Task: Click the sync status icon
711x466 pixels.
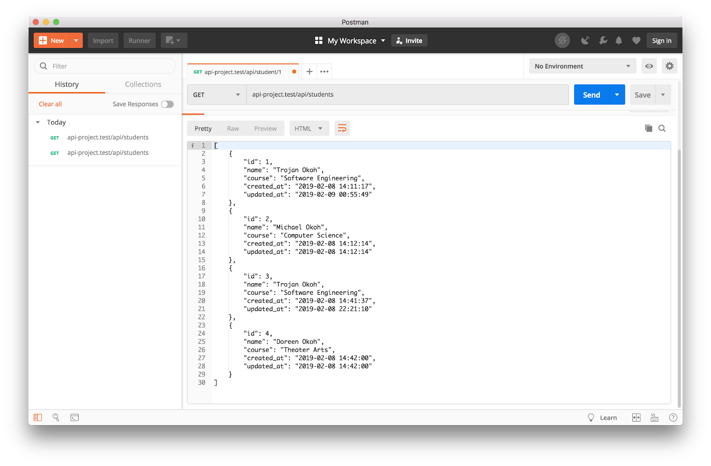Action: click(x=562, y=40)
